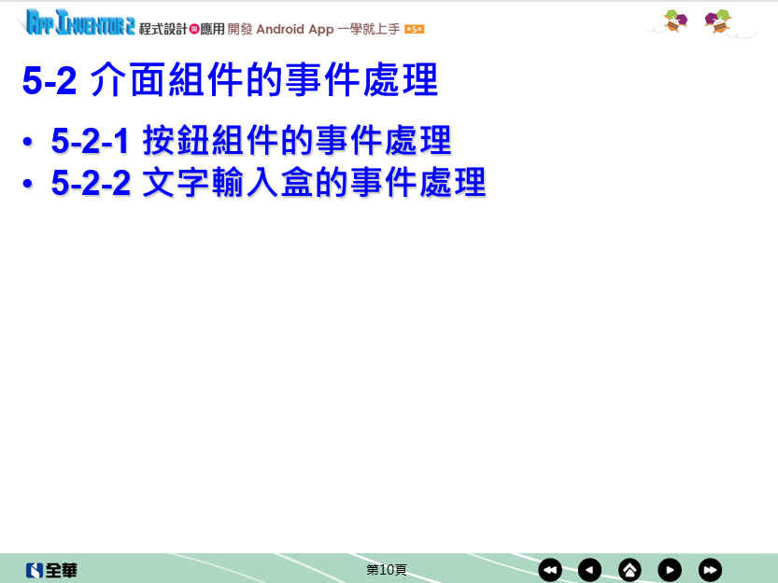
Task: Click the bullet point before 5-2-2
Action: tap(30, 185)
